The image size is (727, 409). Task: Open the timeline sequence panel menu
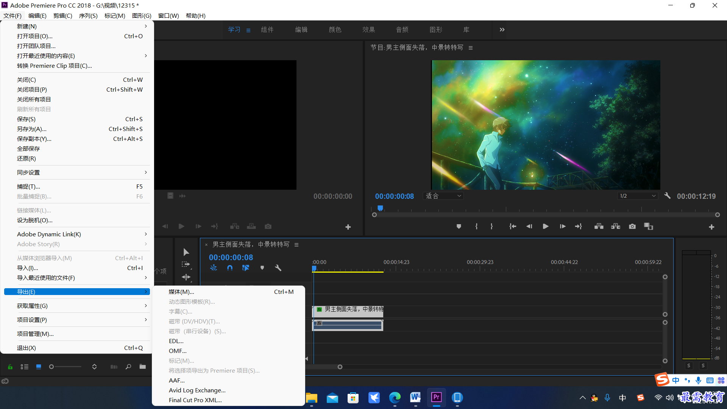pos(296,245)
